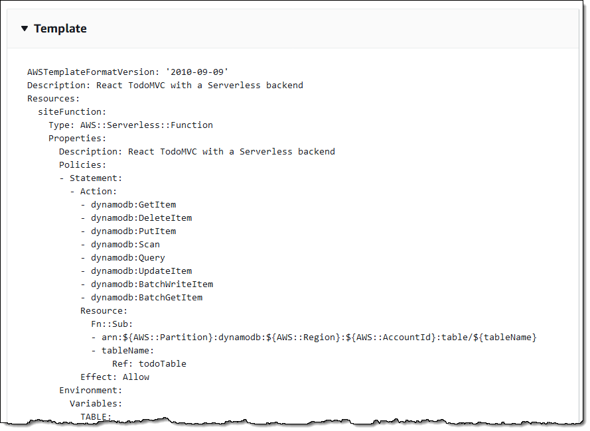Click the dynamodb:BatchGetItem action

(x=146, y=297)
